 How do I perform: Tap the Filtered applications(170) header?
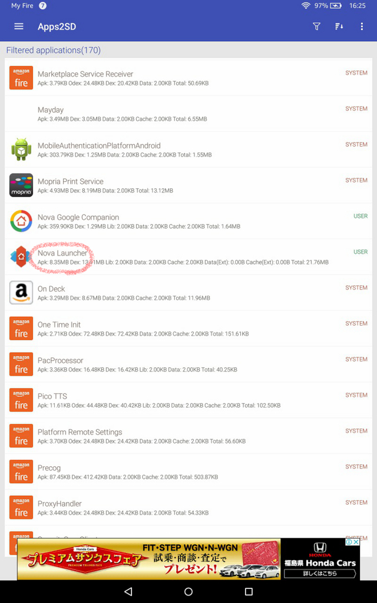point(54,51)
